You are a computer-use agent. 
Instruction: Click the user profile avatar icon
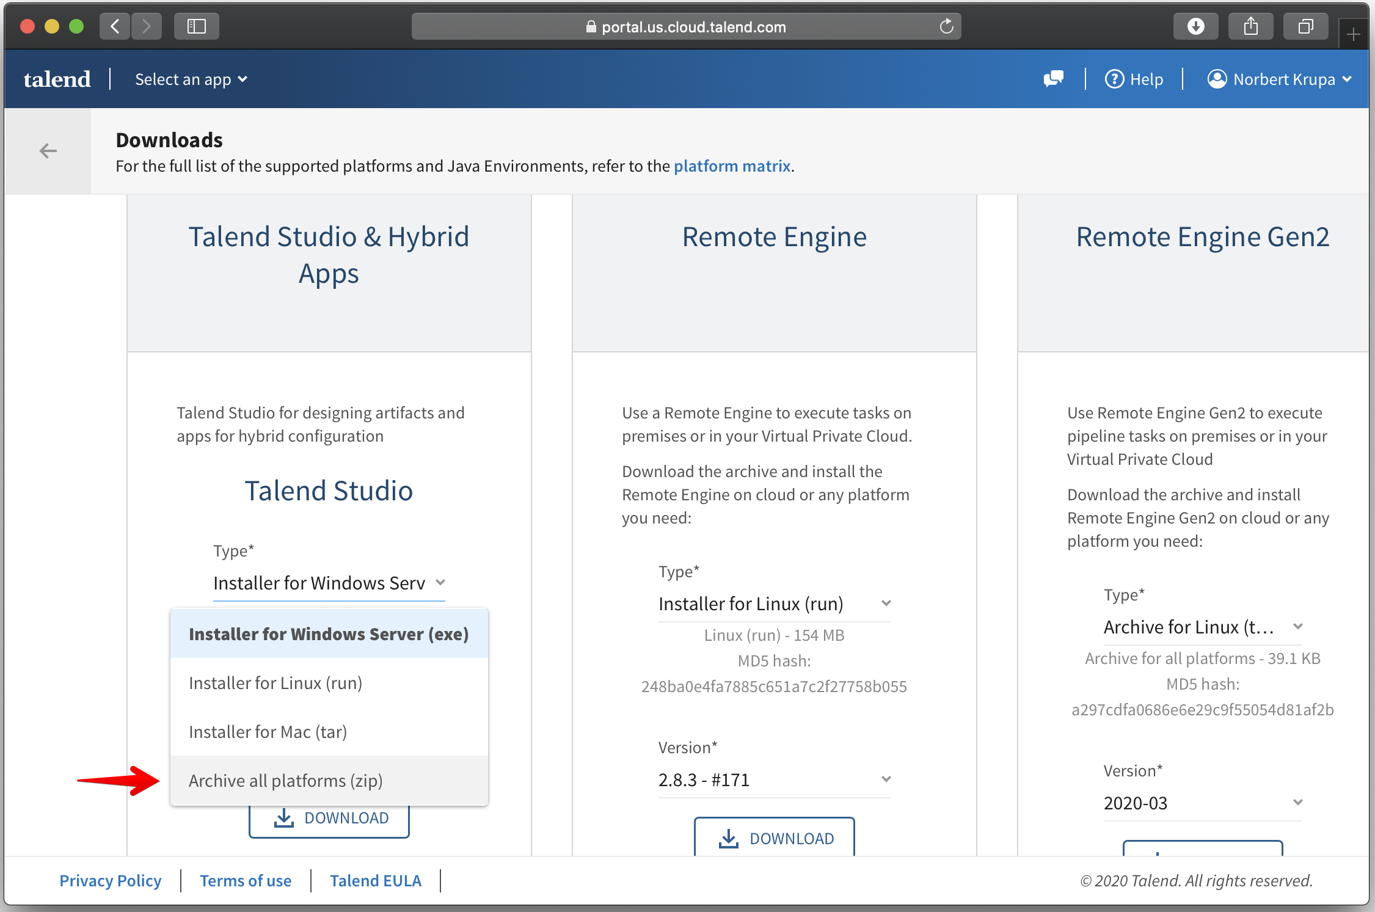point(1217,78)
